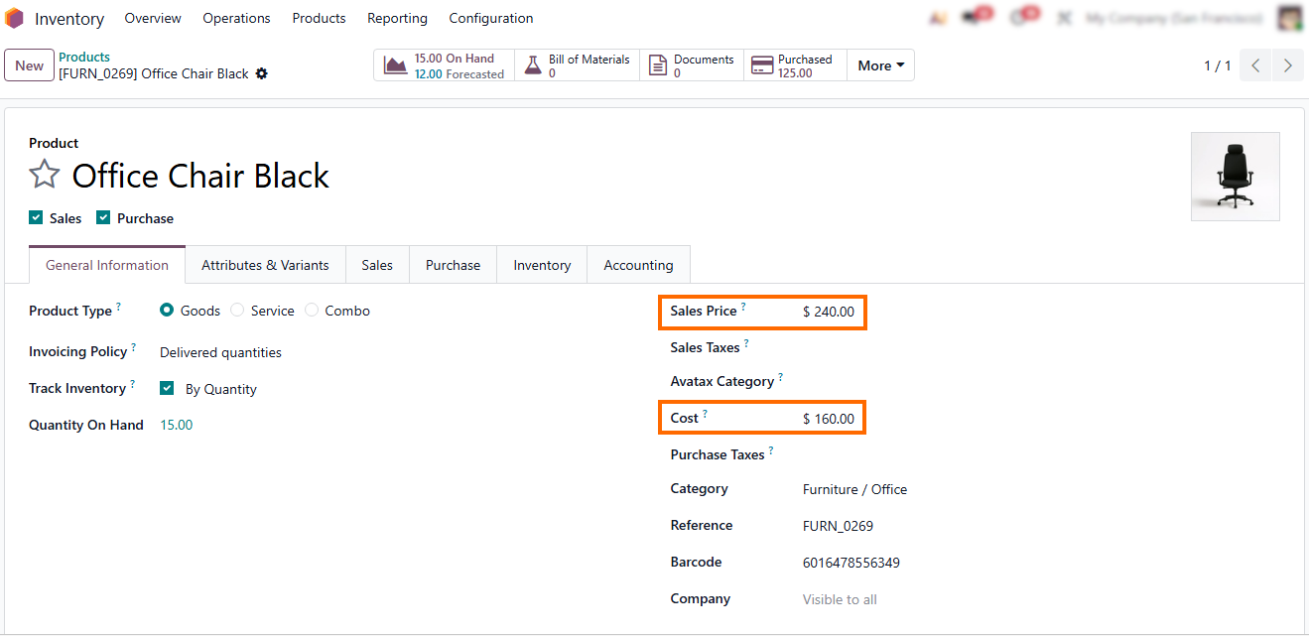The image size is (1309, 637).
Task: Switch to Attributes & Variants tab
Action: [265, 265]
